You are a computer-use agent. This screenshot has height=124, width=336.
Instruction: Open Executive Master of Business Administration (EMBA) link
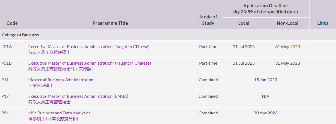click(78, 96)
